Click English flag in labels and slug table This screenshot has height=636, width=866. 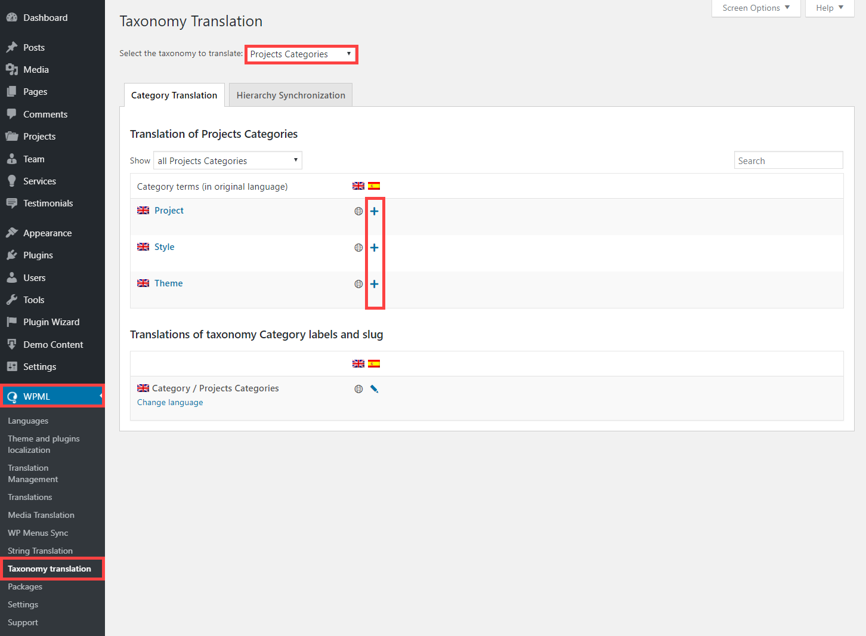[358, 364]
